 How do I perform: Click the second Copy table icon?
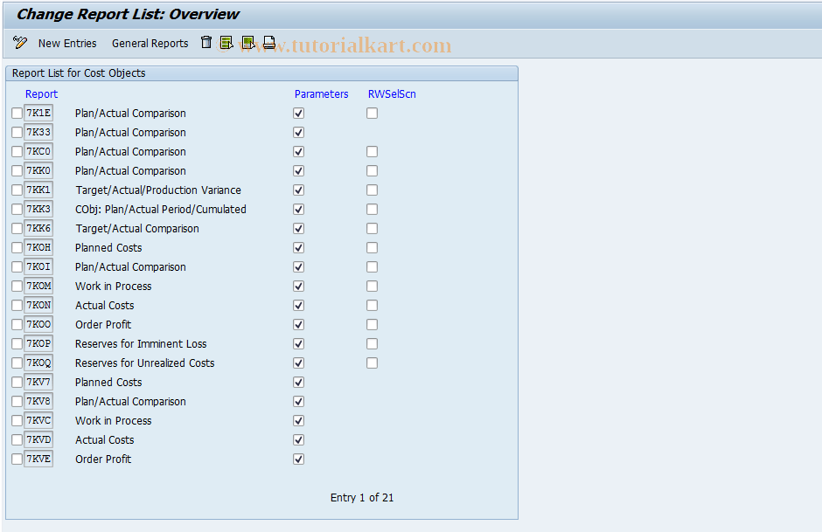click(x=247, y=42)
